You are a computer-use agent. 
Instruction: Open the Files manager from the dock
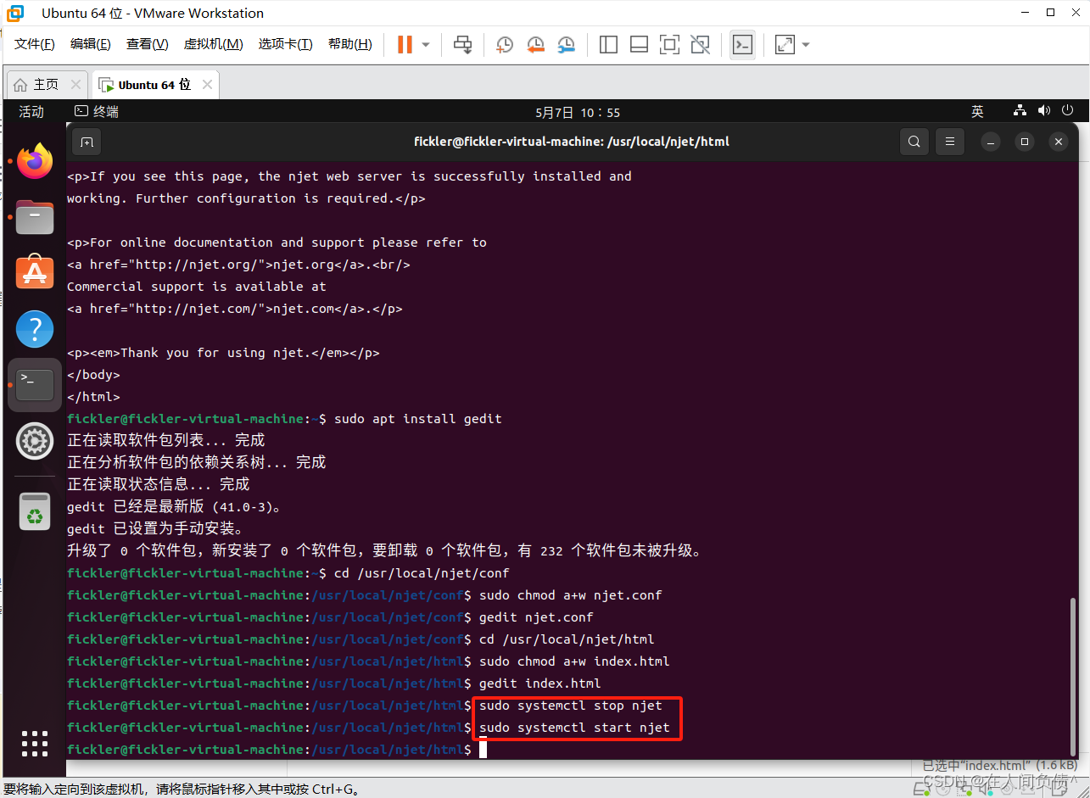pos(35,217)
